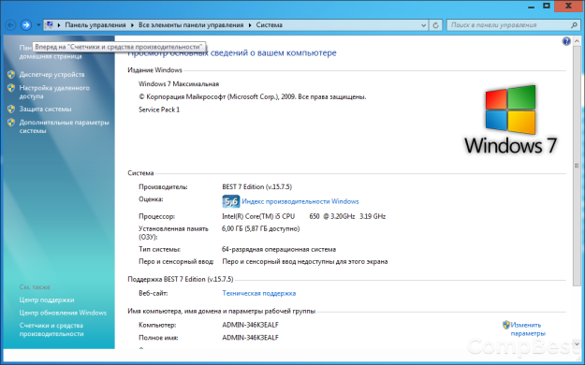Click 'BEST 7 Edition (v.15.7.5)' manufacturer value
This screenshot has width=585, height=365.
tap(257, 187)
